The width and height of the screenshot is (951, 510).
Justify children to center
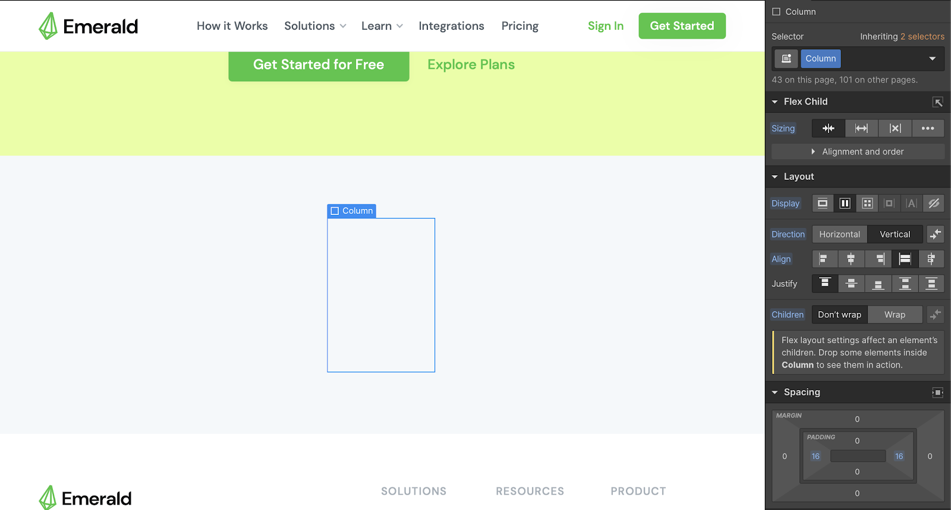851,284
